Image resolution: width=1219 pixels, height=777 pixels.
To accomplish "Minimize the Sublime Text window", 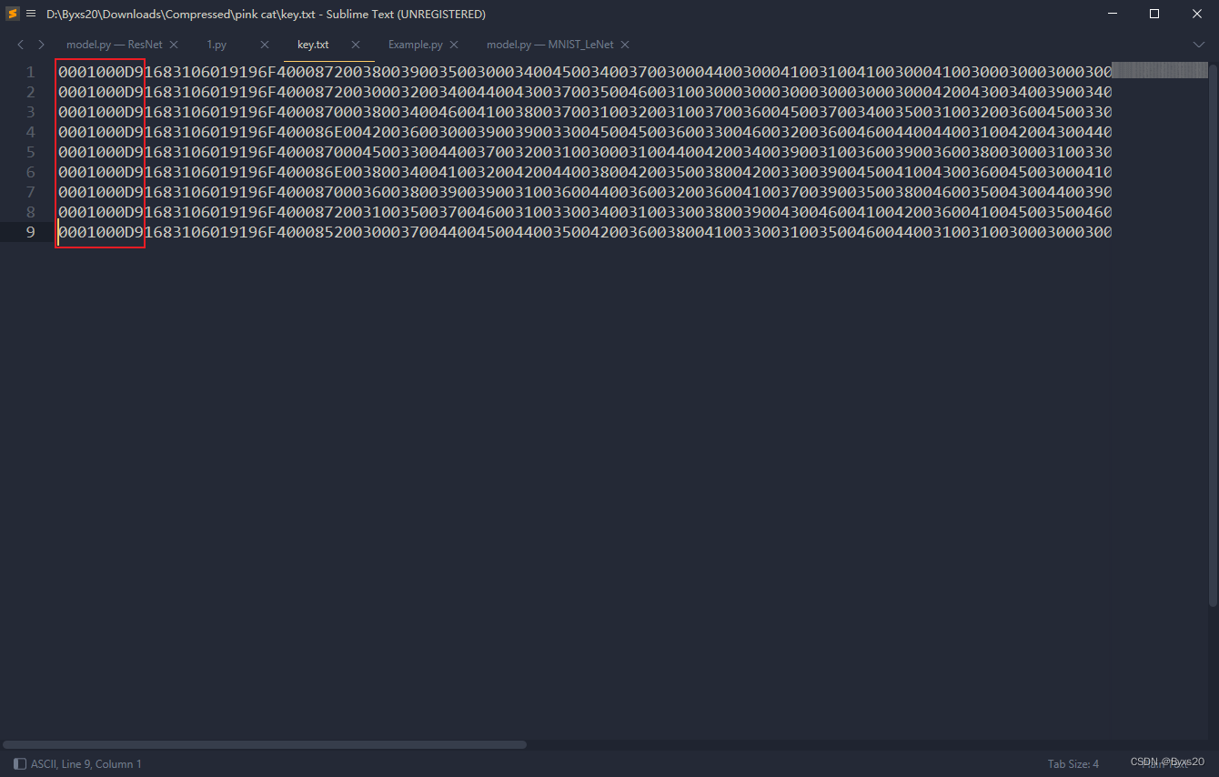I will pyautogui.click(x=1113, y=14).
